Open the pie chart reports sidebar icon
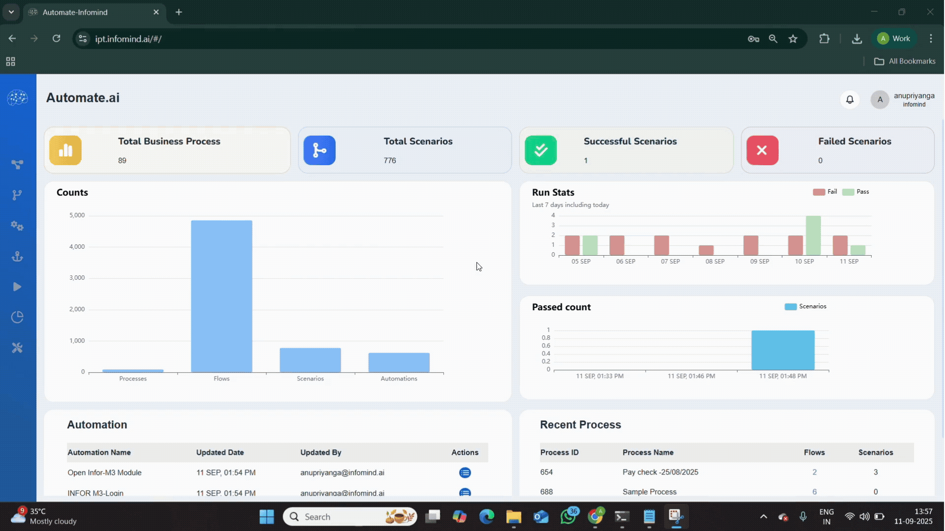The height and width of the screenshot is (531, 945). pos(17,317)
